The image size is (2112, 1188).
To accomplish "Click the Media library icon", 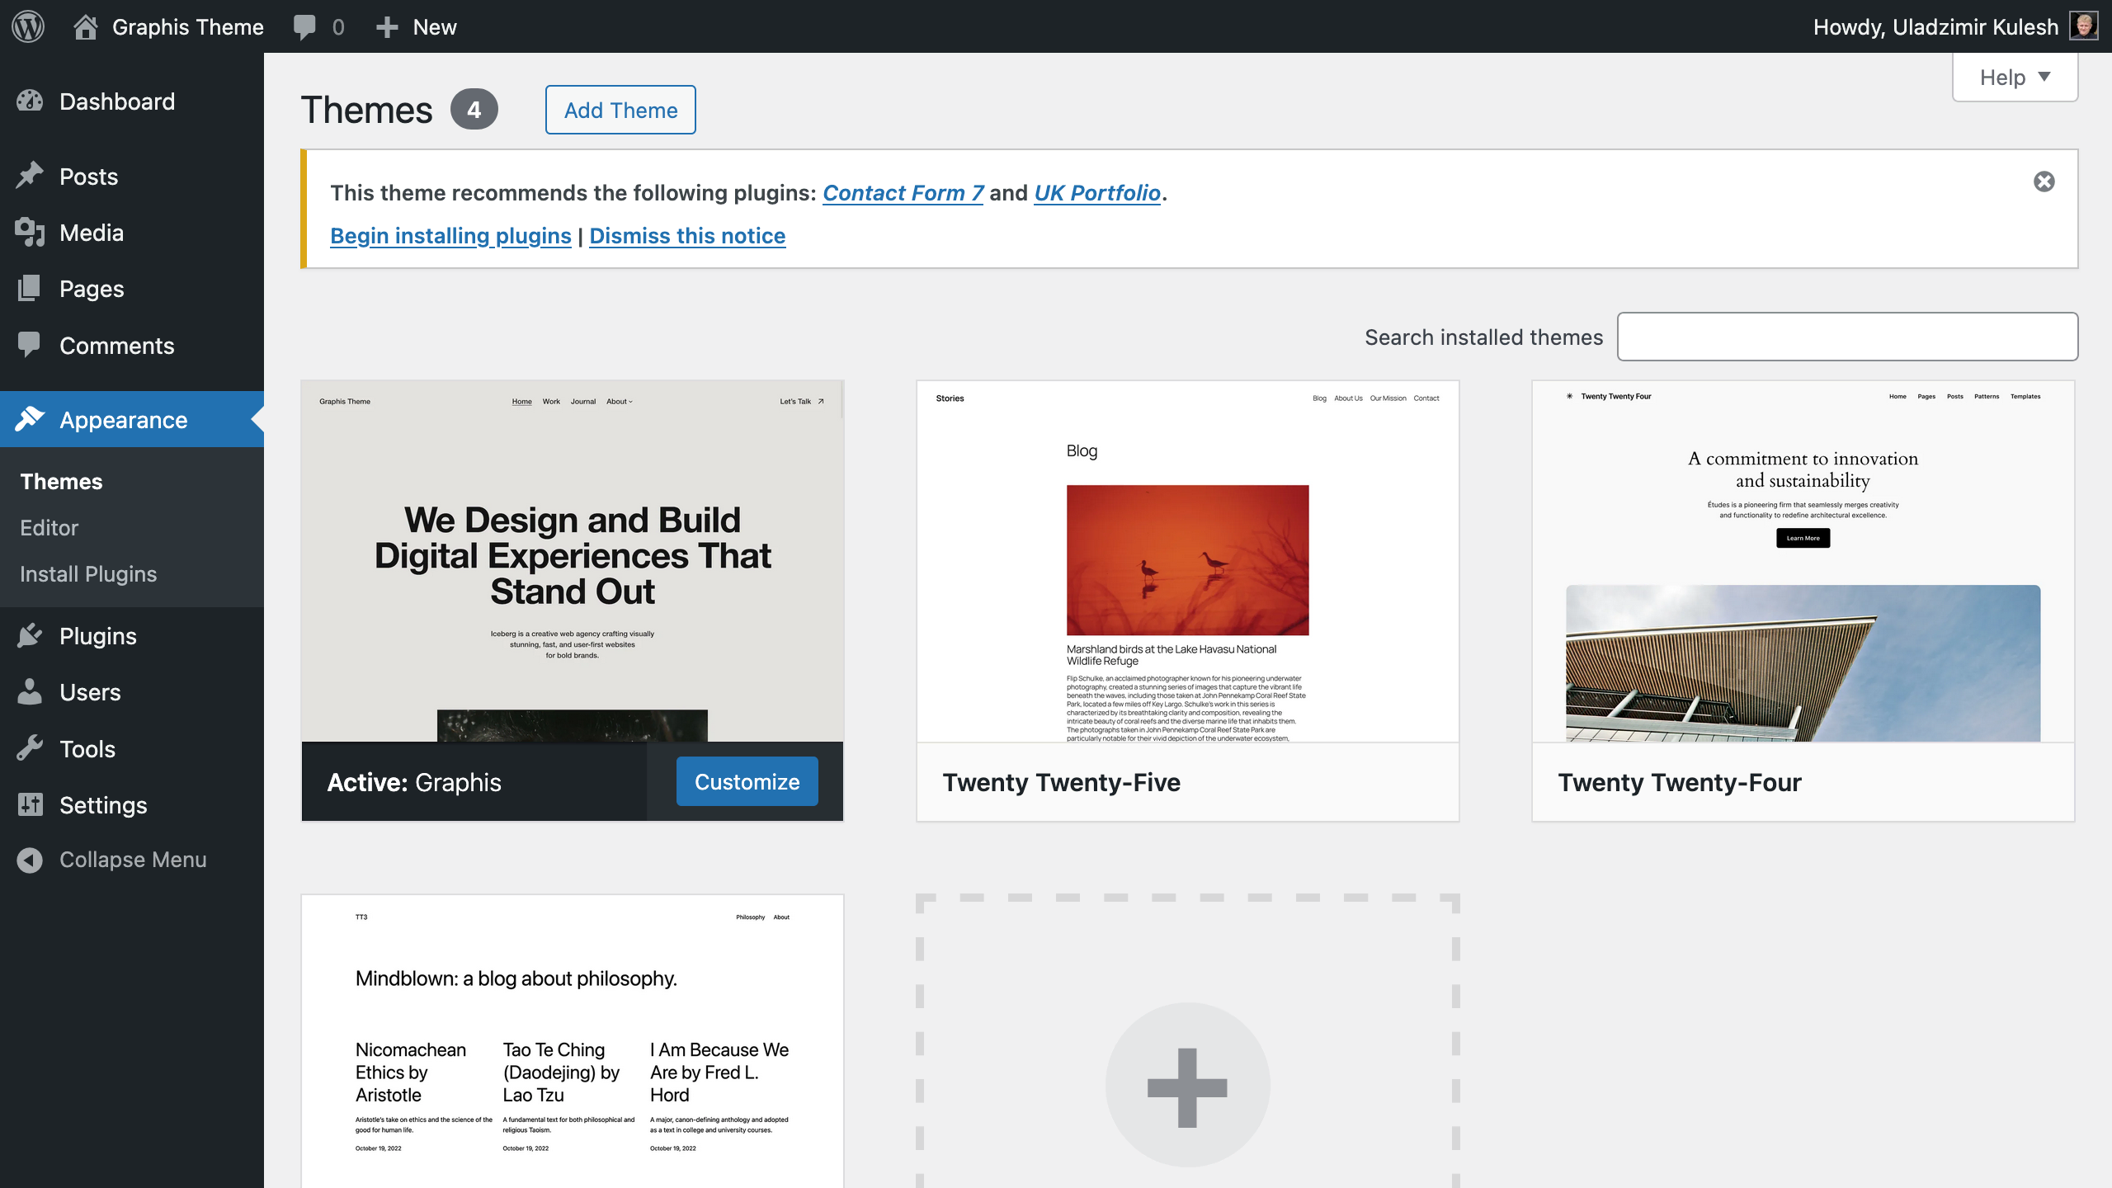I will pyautogui.click(x=30, y=233).
